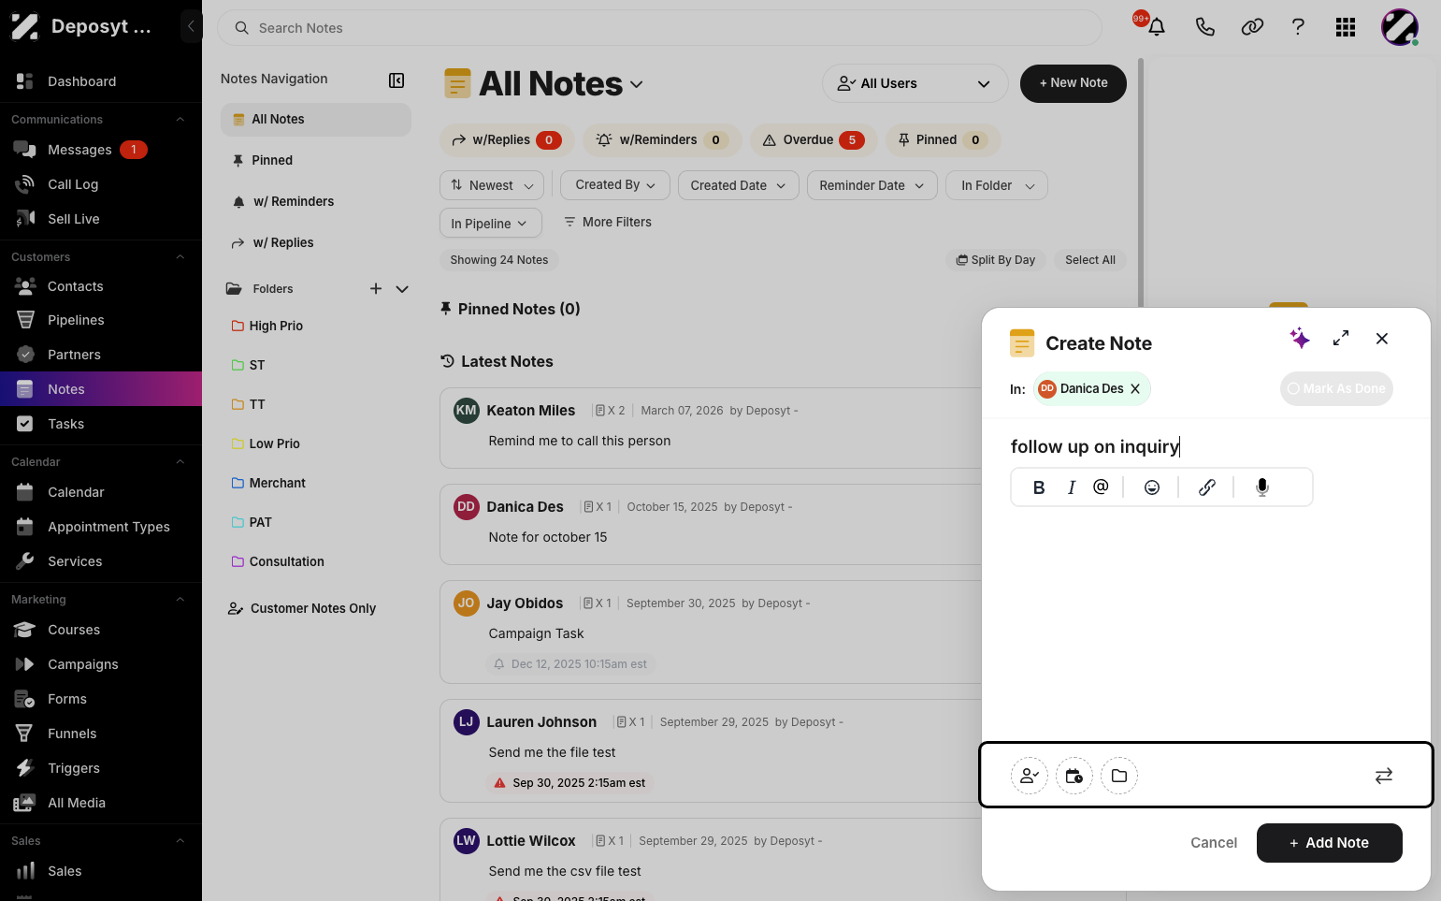This screenshot has width=1441, height=901.
Task: Toggle Split By Day view
Action: [x=995, y=260]
